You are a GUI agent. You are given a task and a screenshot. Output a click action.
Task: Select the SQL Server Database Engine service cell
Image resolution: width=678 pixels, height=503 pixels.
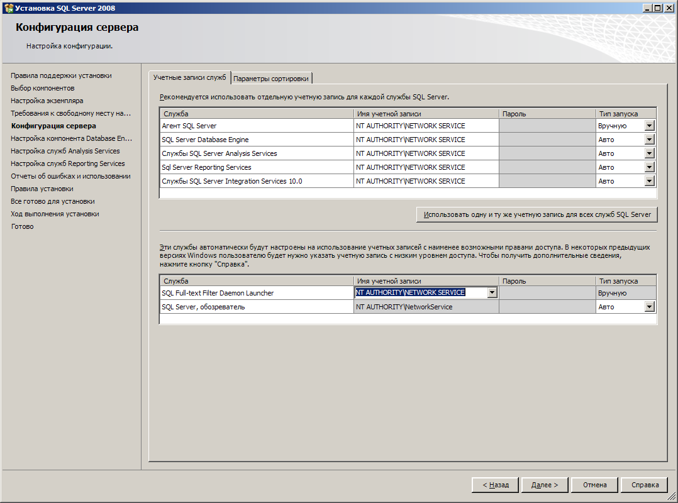coord(257,140)
